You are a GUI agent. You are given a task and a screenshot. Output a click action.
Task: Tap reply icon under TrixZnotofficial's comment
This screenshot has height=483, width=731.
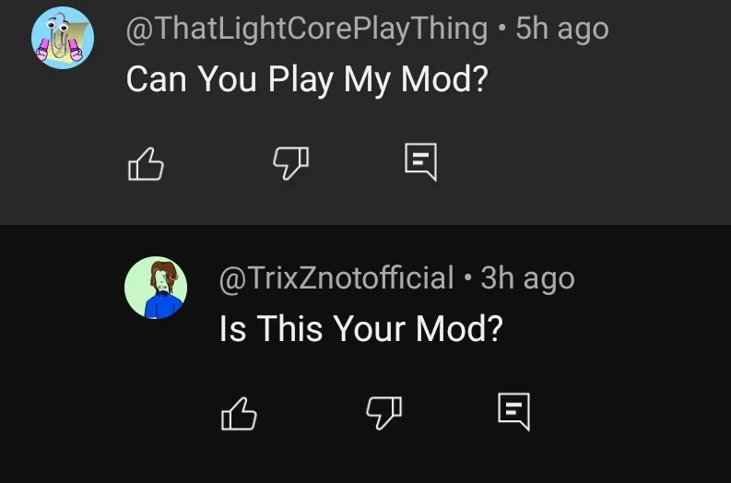point(513,411)
